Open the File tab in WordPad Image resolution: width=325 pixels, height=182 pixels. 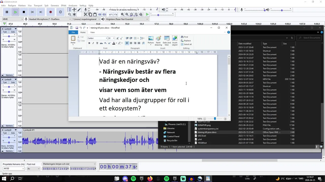[73, 32]
